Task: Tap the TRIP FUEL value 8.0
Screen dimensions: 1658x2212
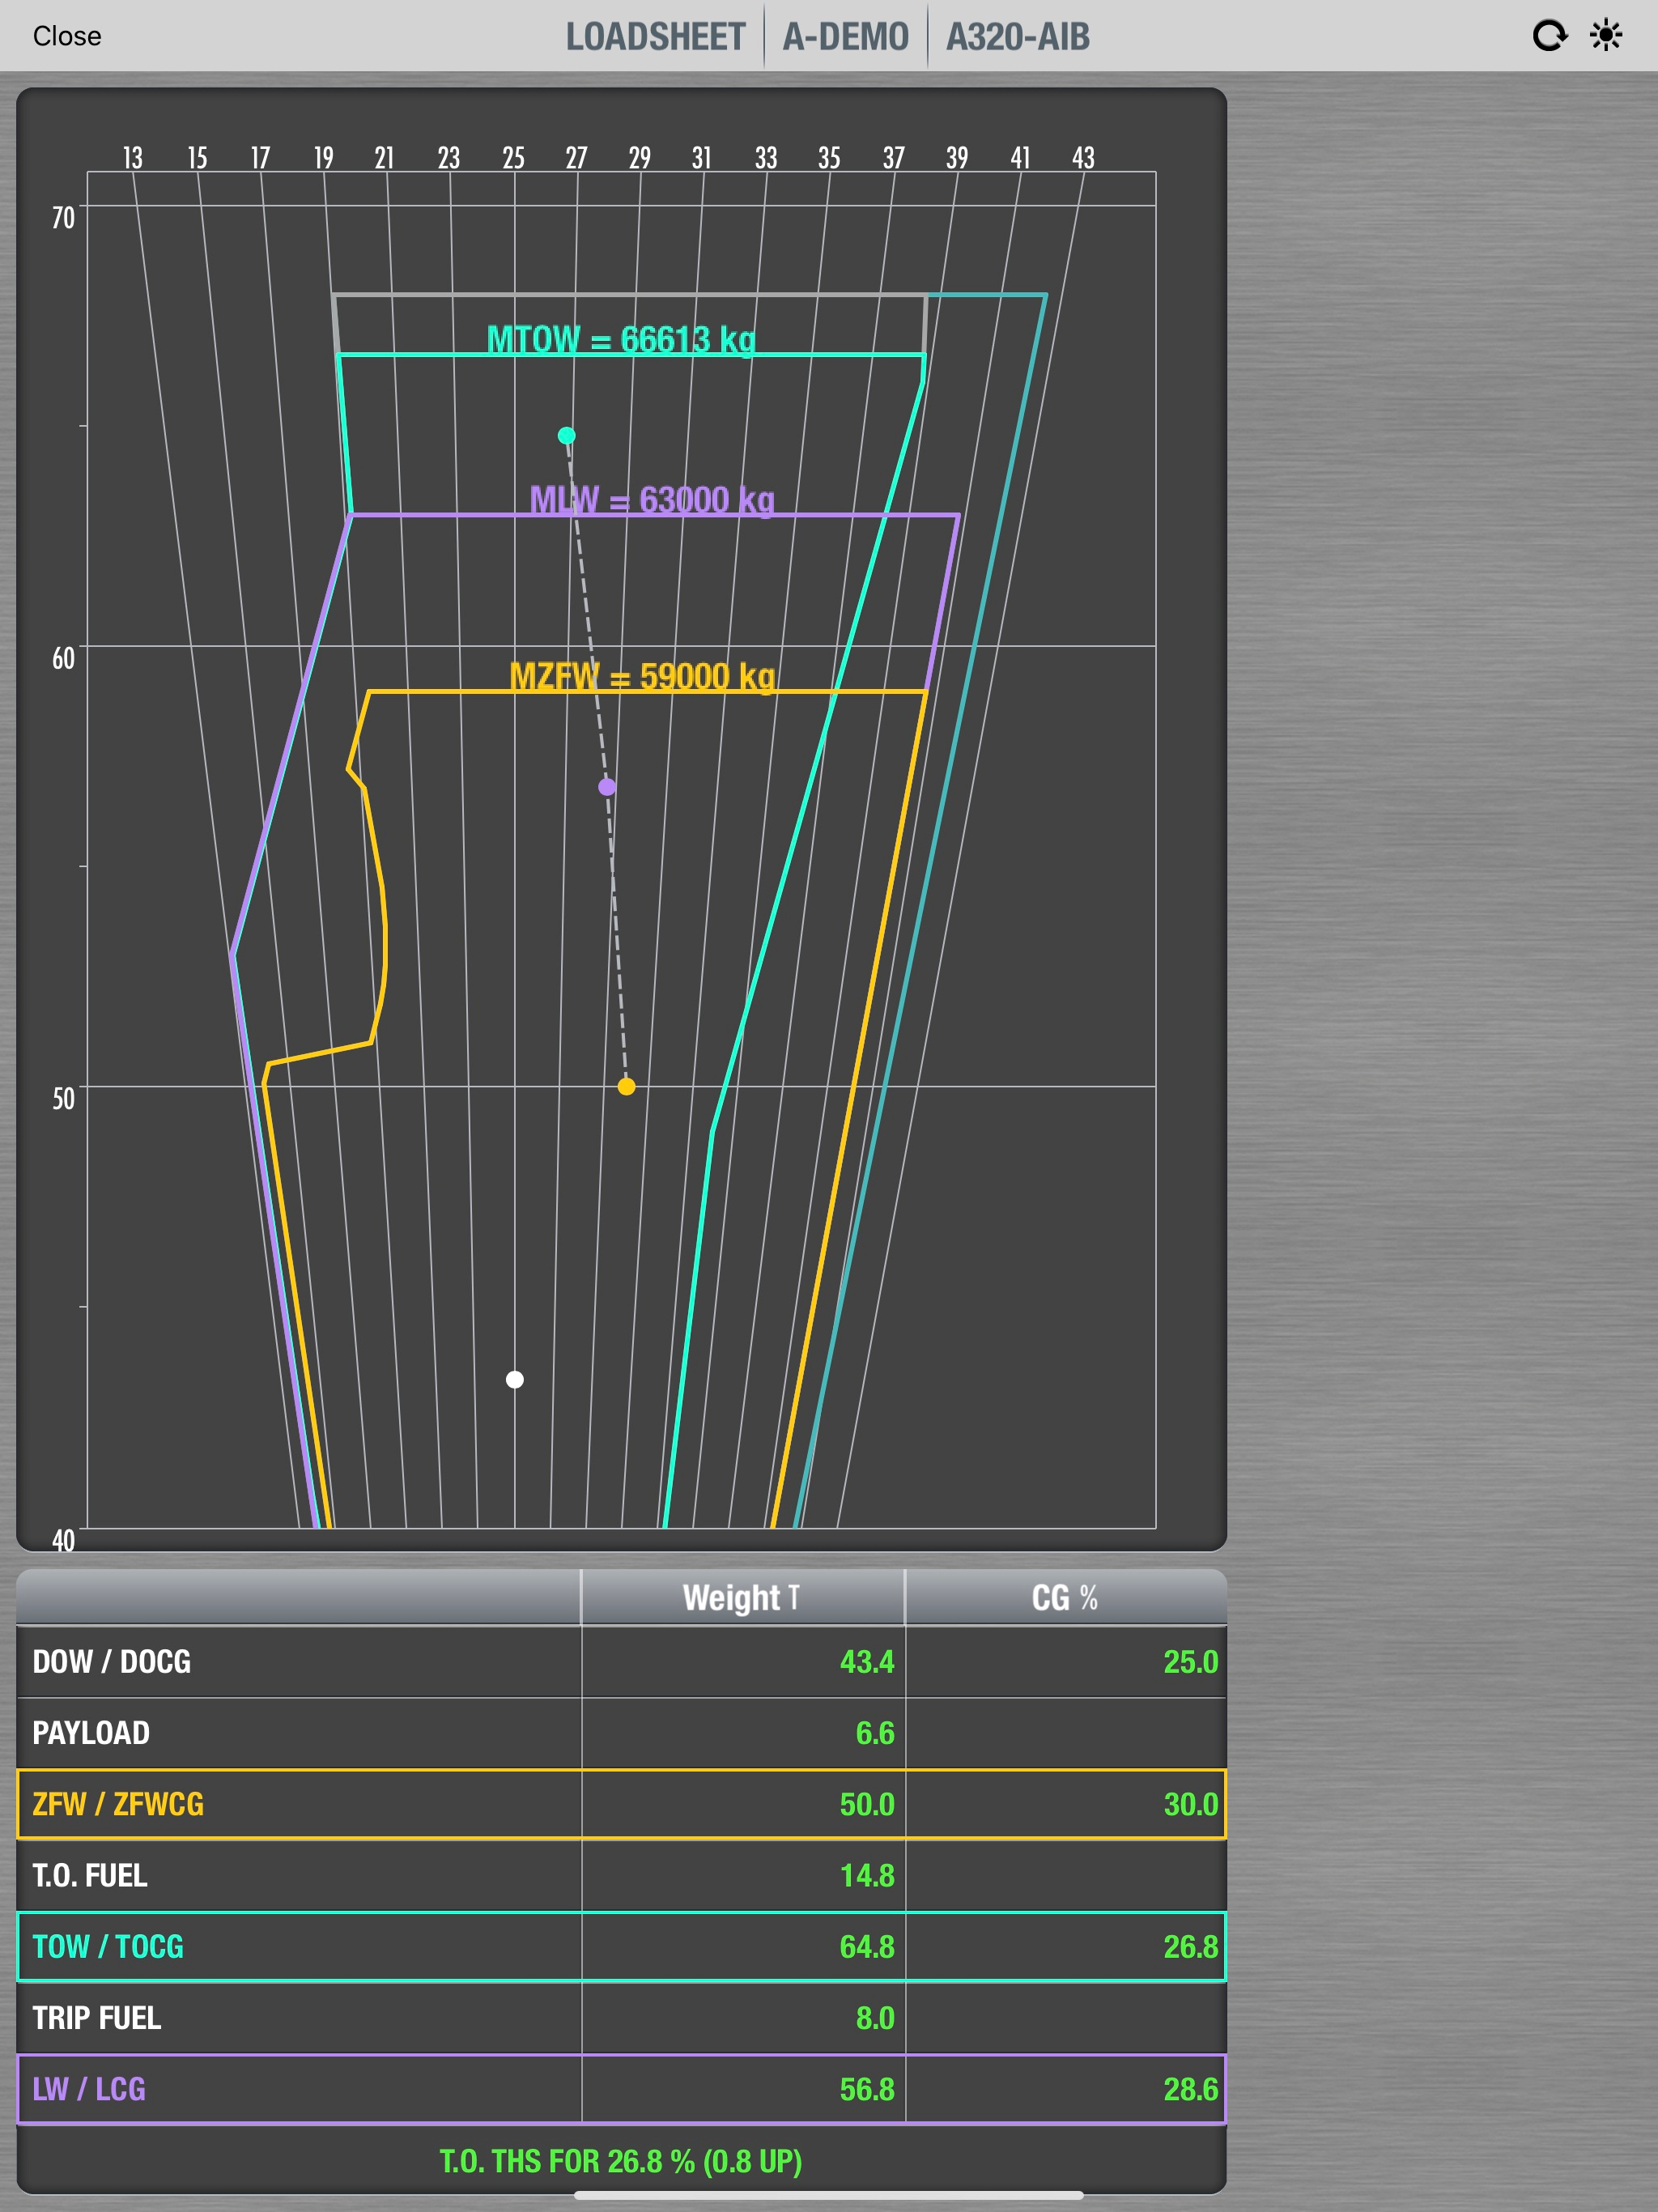Action: pos(875,2017)
